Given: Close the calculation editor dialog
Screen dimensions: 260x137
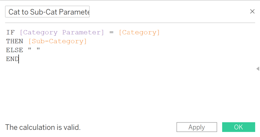Looking at the screenshot, I should (252, 11).
